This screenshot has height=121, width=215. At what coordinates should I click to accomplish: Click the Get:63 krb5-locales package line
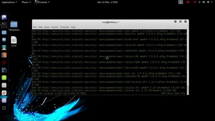[110, 83]
